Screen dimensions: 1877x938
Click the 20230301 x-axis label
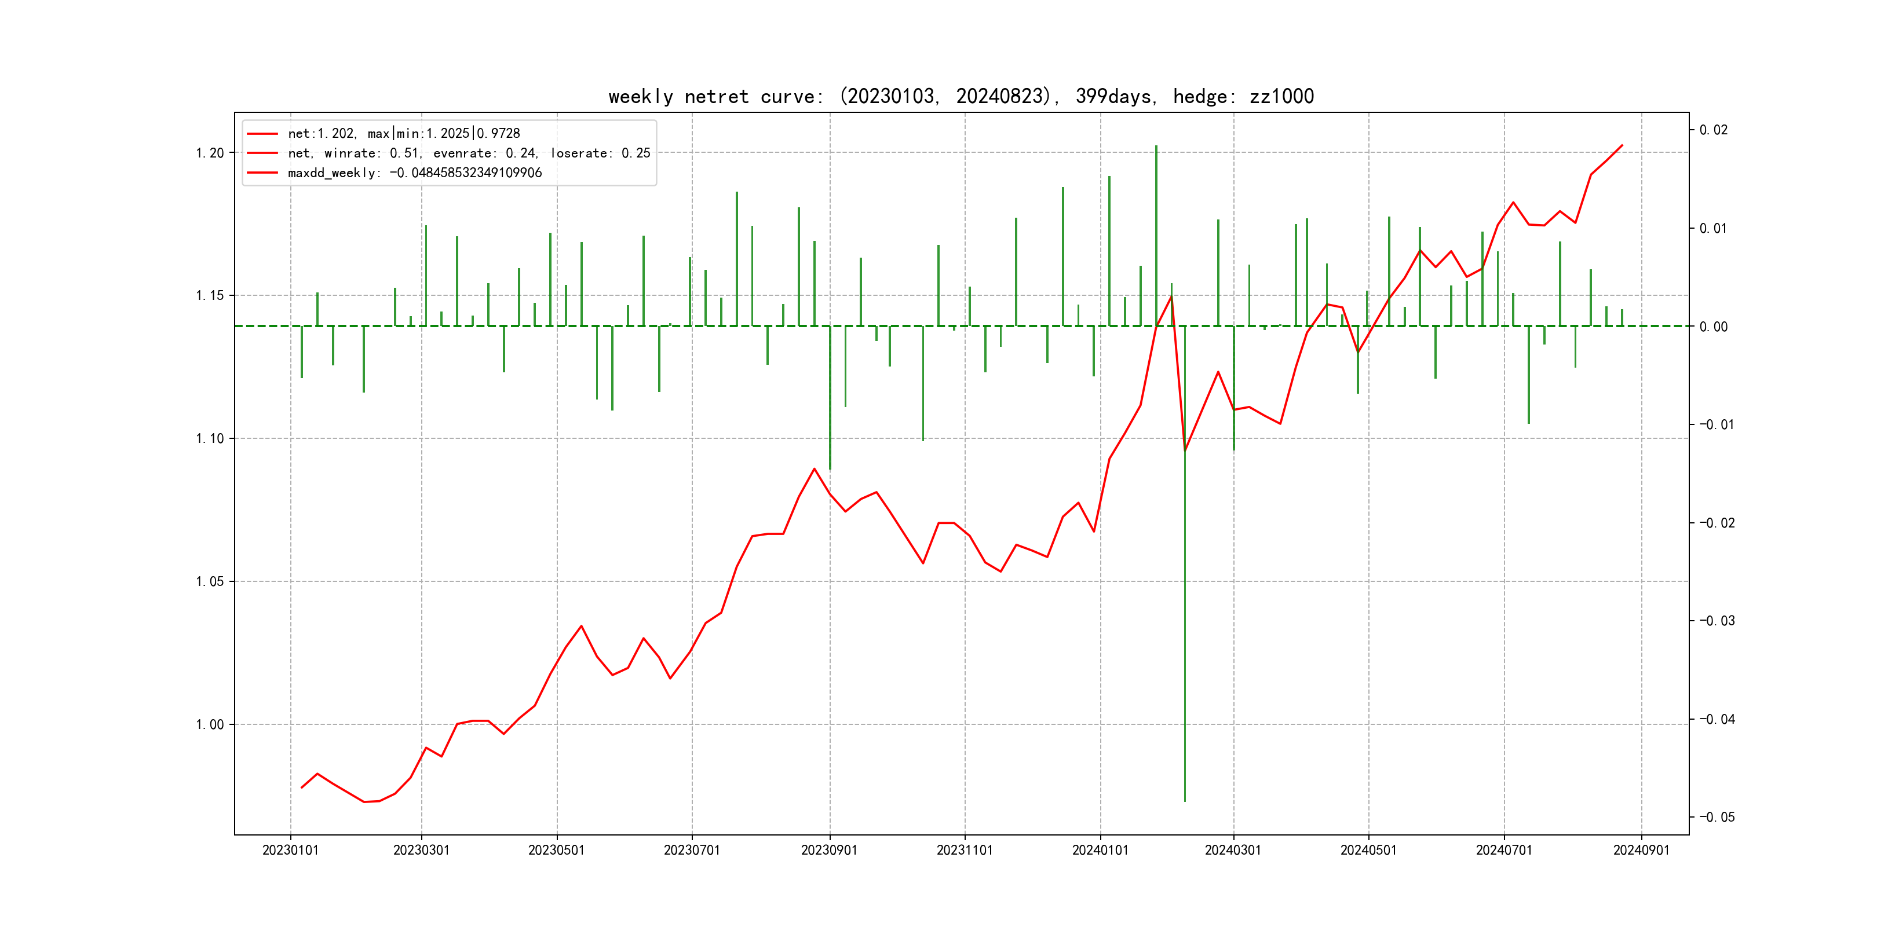pos(421,851)
